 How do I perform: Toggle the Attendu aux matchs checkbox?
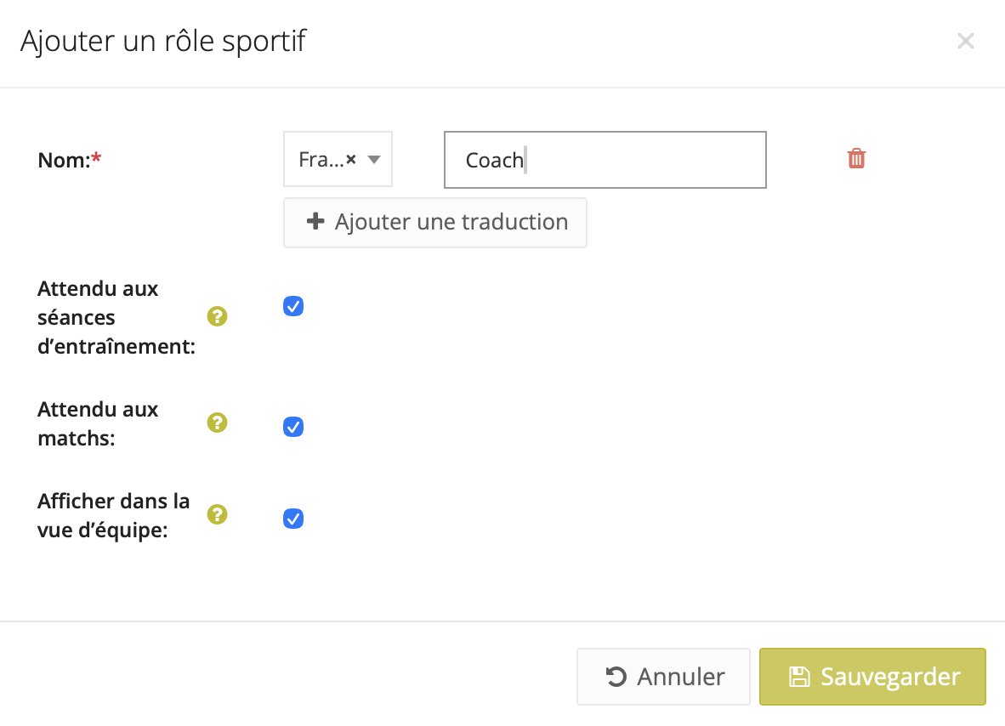click(293, 427)
